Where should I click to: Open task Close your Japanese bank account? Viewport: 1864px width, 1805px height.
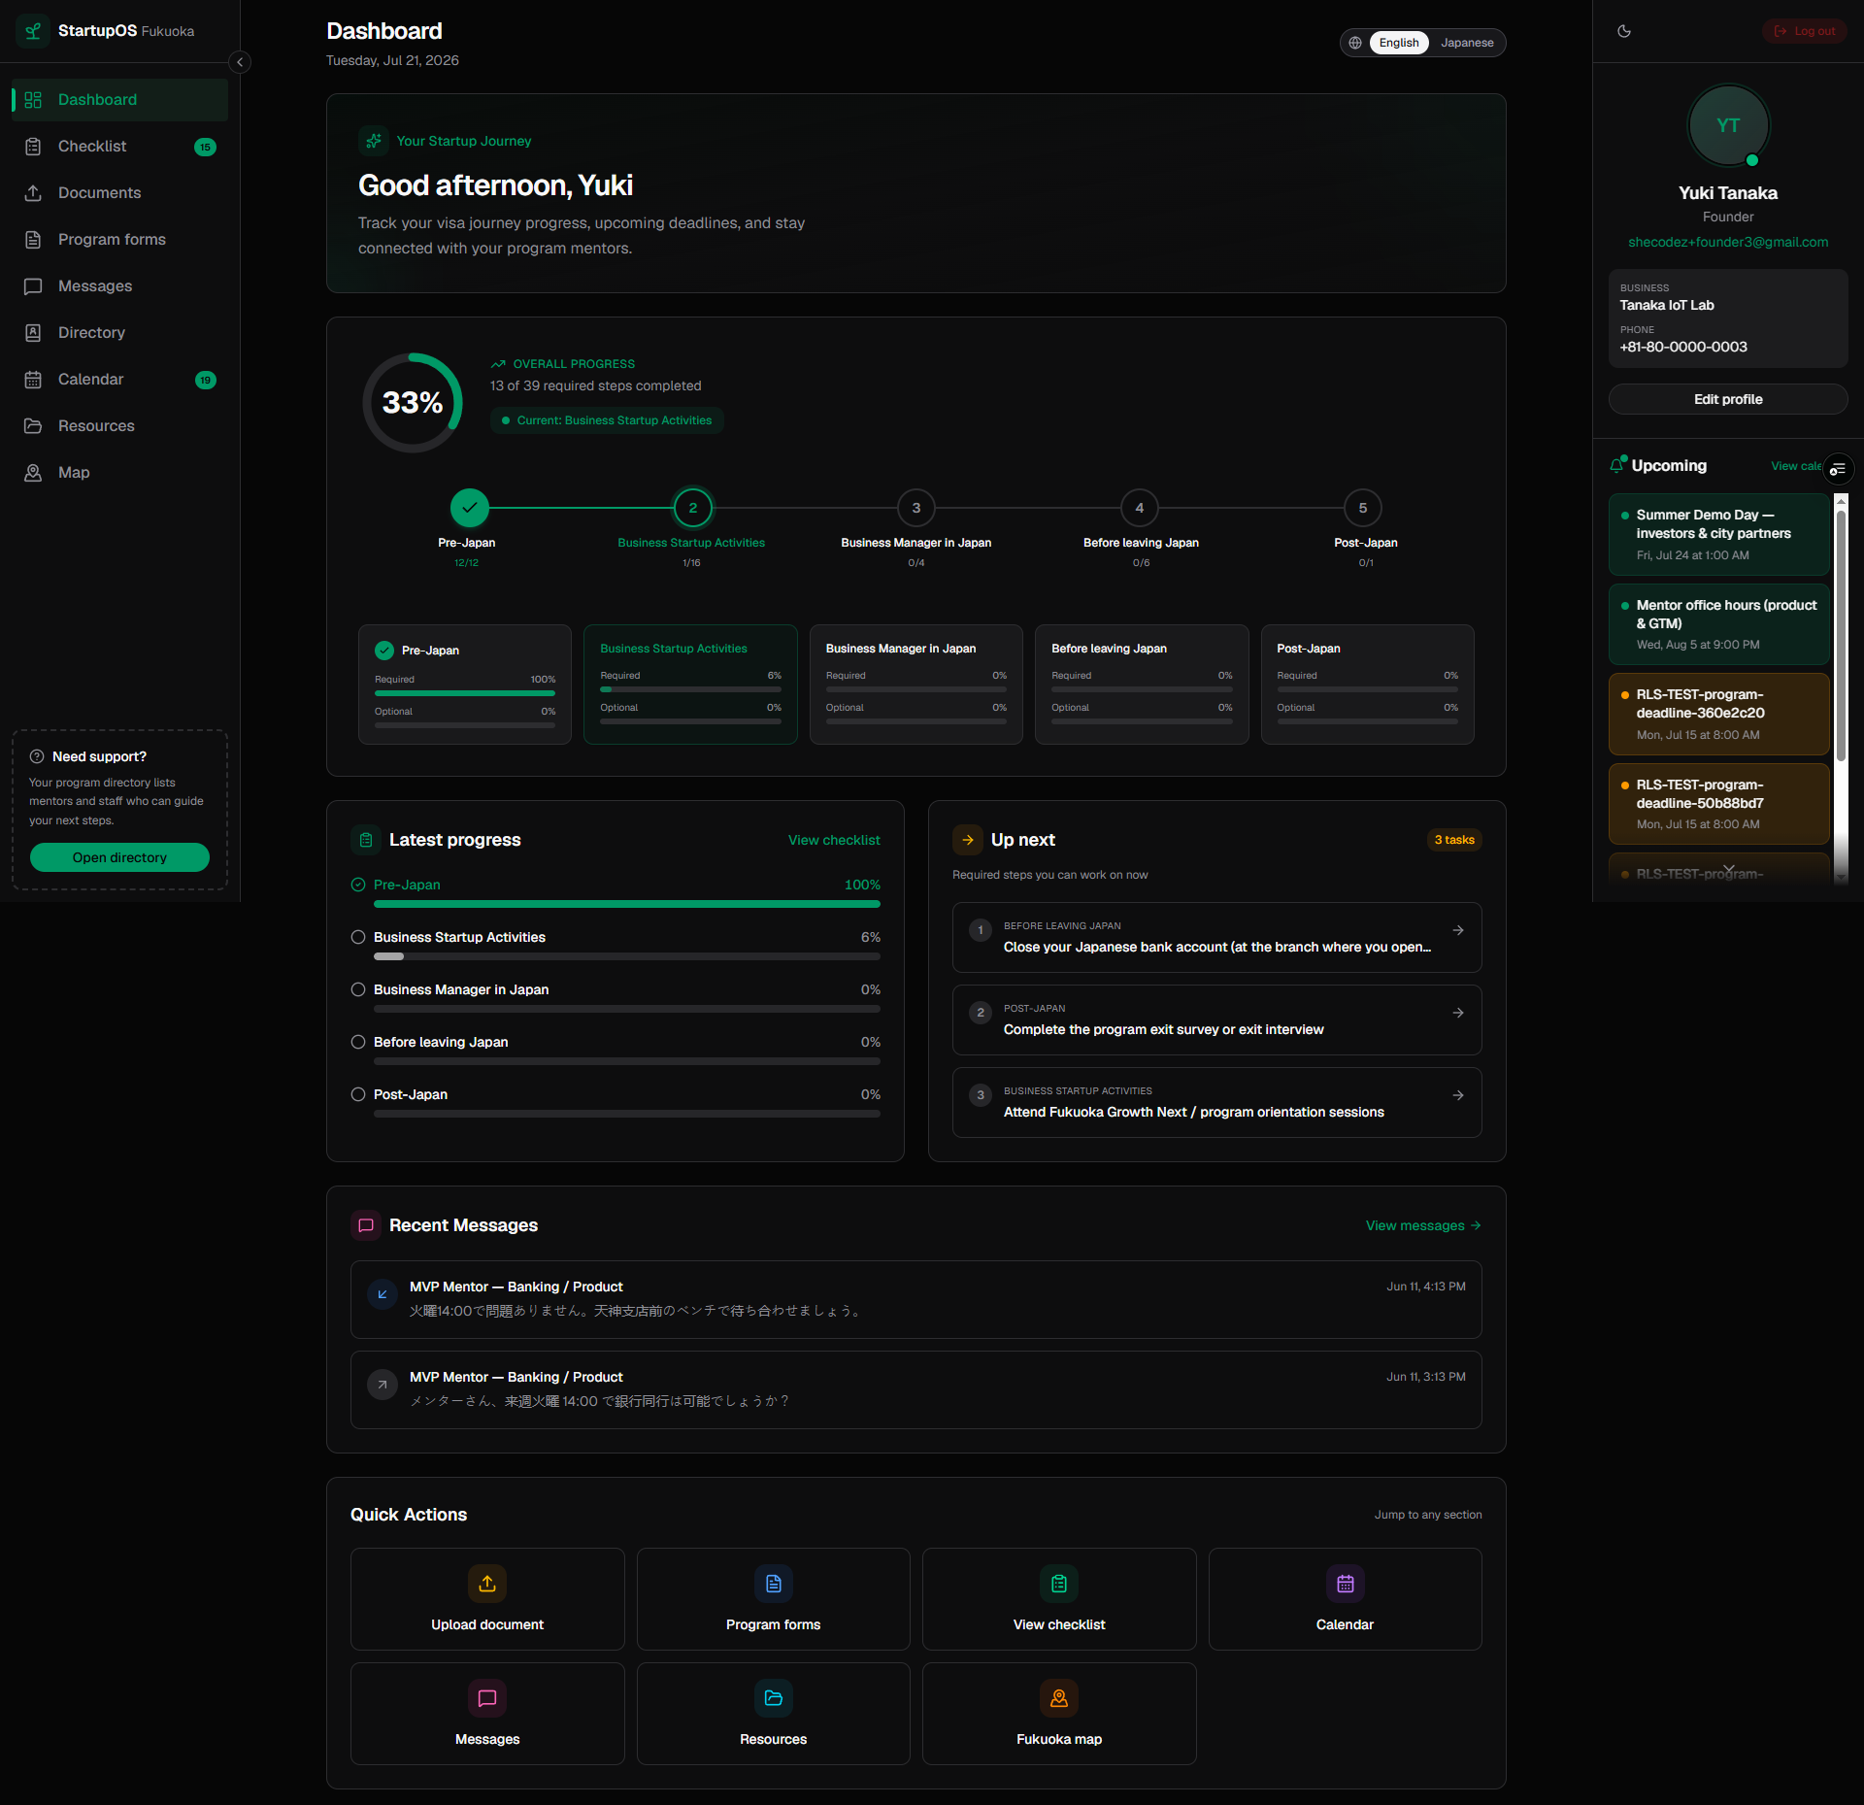[1217, 937]
